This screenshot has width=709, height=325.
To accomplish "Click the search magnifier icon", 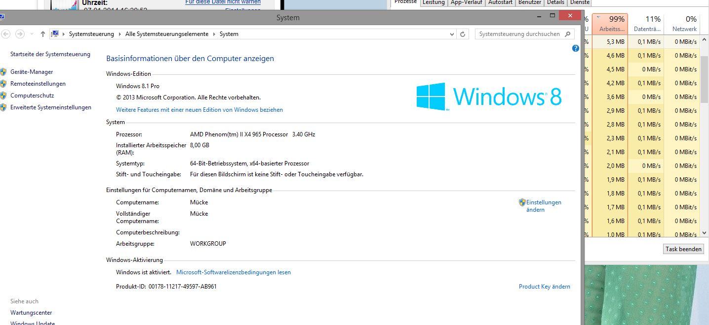I will pos(568,34).
